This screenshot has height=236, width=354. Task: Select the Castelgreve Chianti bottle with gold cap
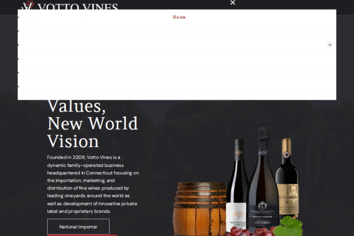(x=287, y=178)
